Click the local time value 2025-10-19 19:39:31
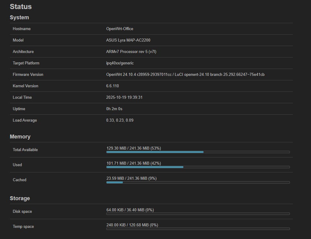 click(124, 97)
